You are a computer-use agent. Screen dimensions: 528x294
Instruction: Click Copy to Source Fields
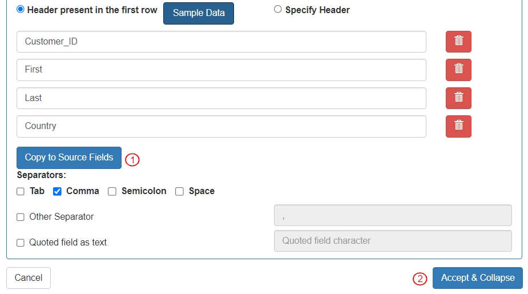(x=69, y=158)
